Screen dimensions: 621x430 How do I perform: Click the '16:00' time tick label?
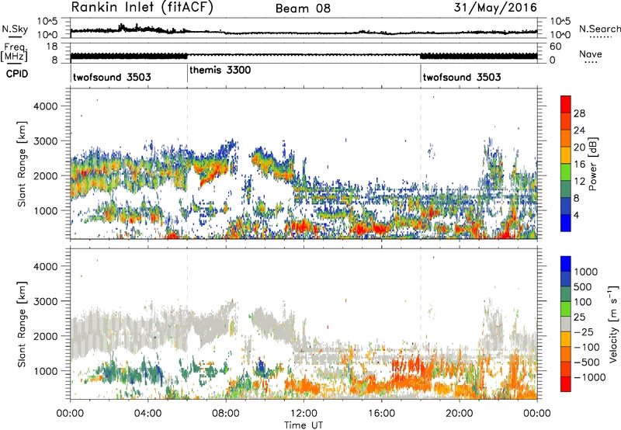coord(381,414)
